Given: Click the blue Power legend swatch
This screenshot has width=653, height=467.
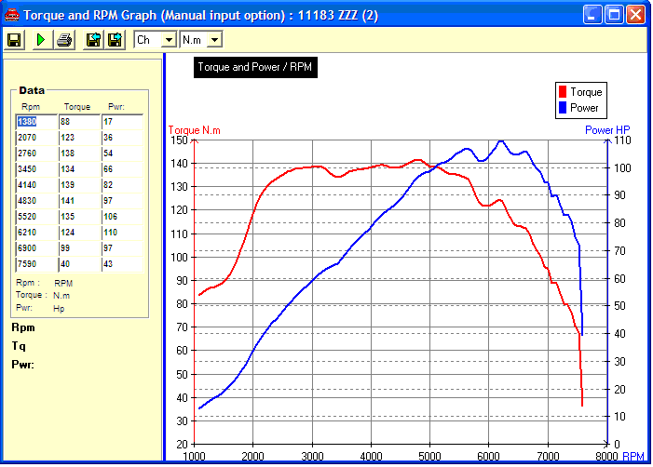Looking at the screenshot, I should tap(563, 108).
